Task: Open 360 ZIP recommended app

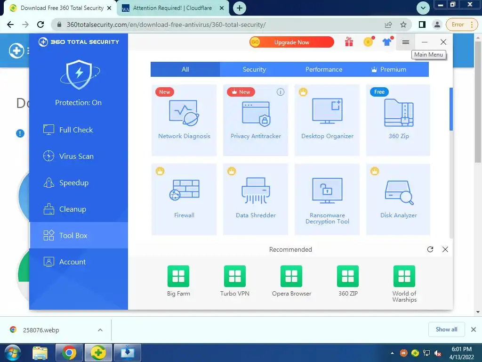Action: [348, 281]
